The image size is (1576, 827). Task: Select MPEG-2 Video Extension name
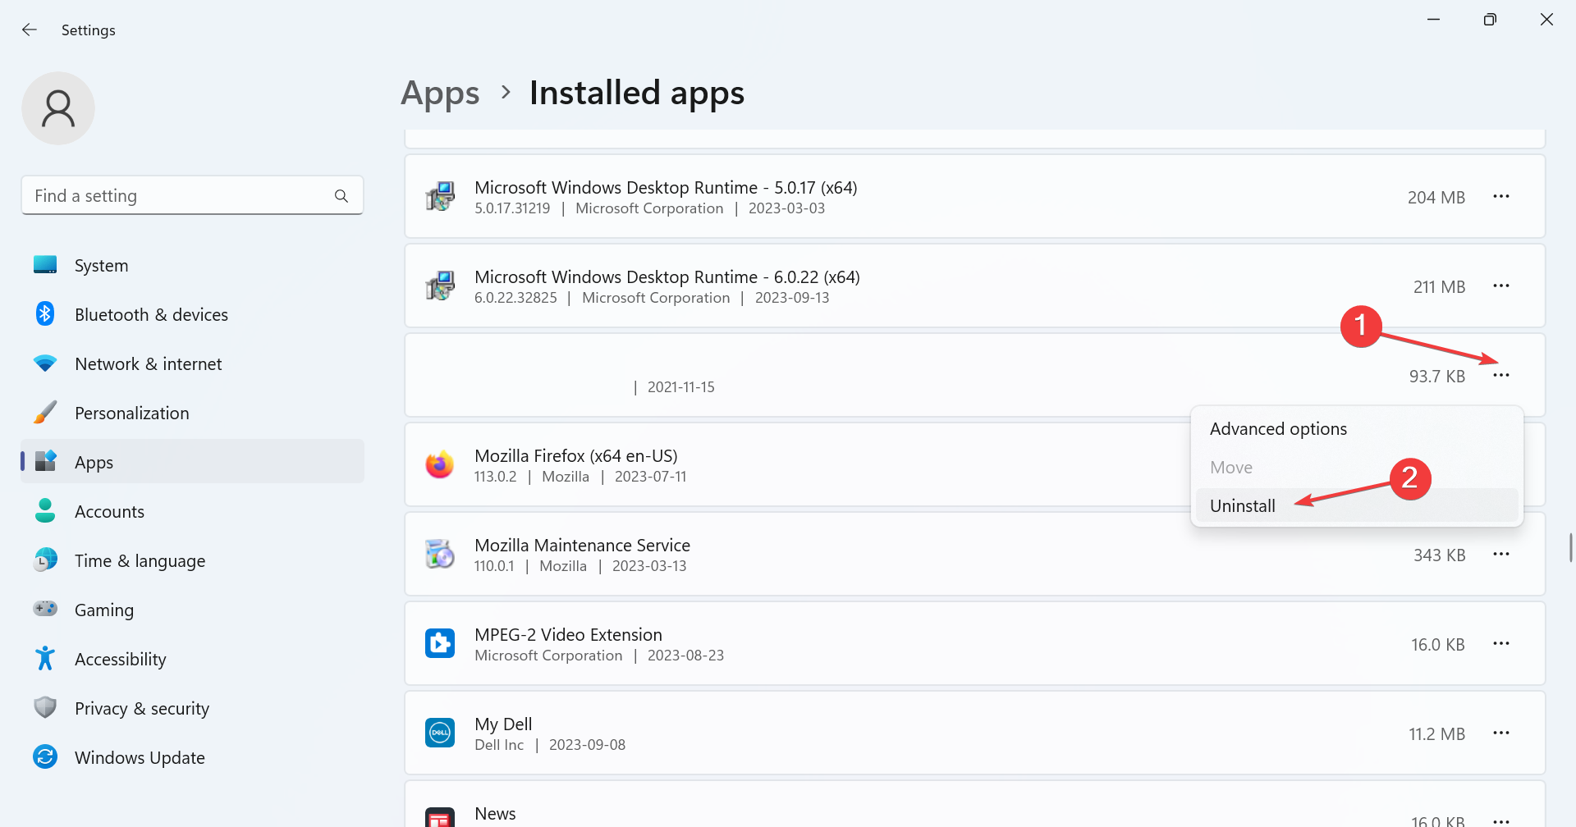[568, 635]
